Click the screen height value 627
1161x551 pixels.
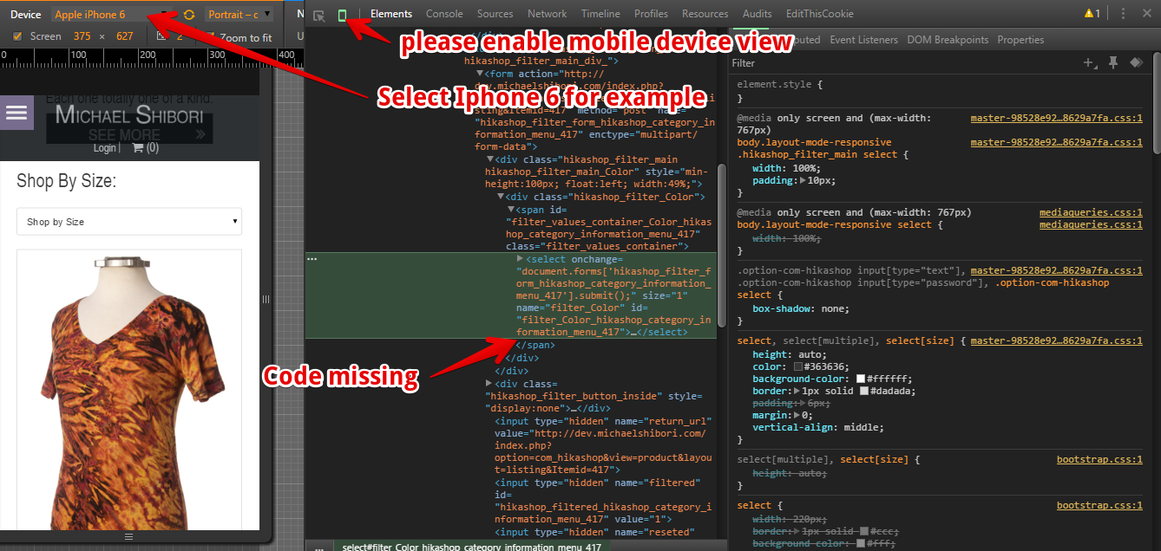125,36
